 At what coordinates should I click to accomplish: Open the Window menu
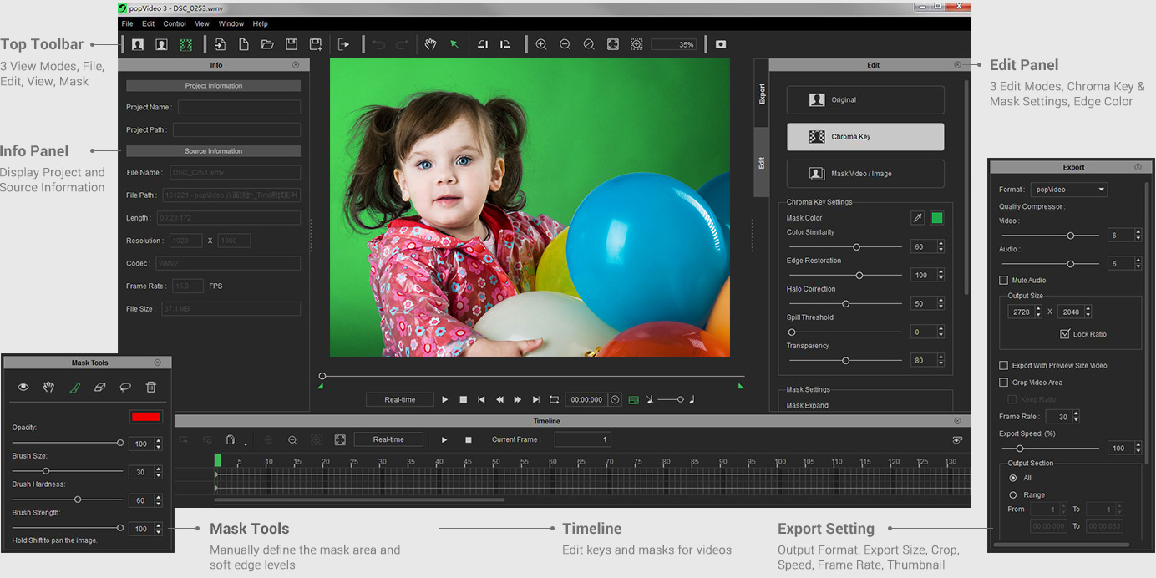(231, 24)
